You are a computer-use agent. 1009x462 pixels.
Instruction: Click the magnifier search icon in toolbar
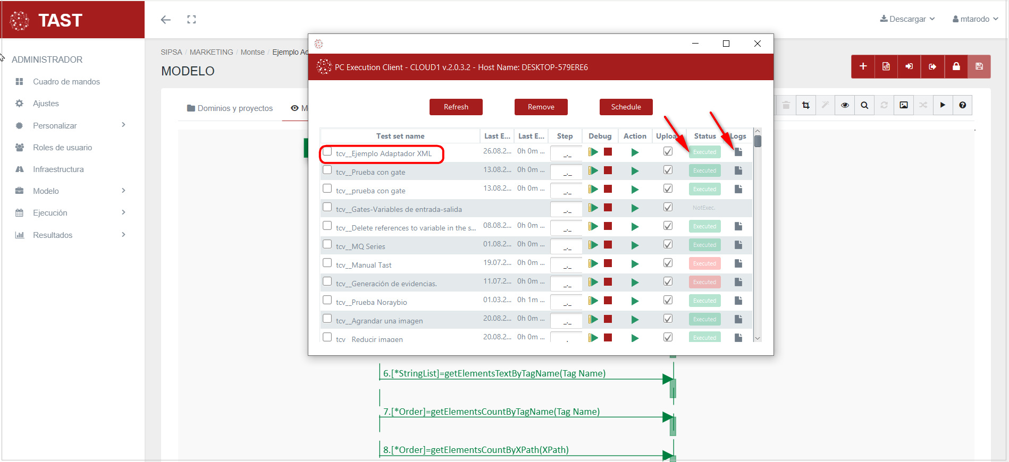click(x=864, y=105)
